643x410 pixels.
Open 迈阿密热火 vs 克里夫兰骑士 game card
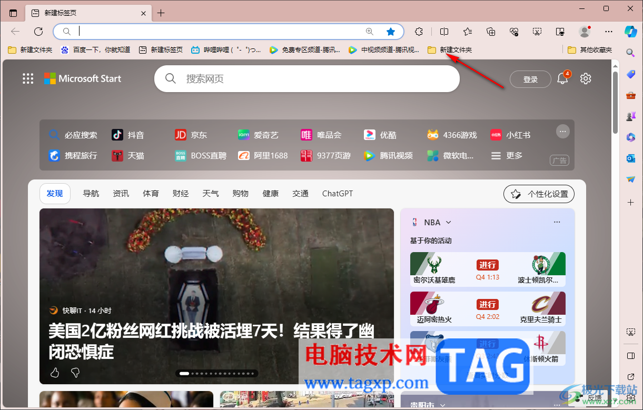point(488,308)
